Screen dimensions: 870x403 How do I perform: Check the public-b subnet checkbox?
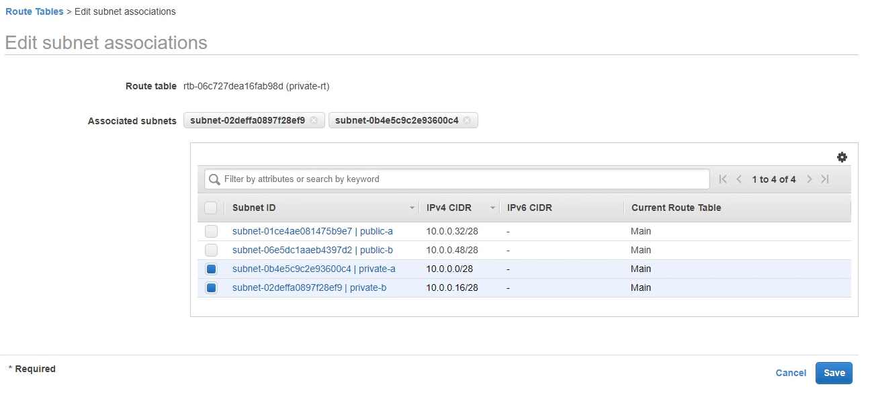pos(211,251)
